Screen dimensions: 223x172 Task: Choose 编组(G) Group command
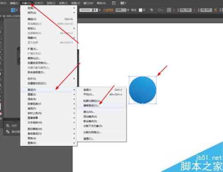49,19
